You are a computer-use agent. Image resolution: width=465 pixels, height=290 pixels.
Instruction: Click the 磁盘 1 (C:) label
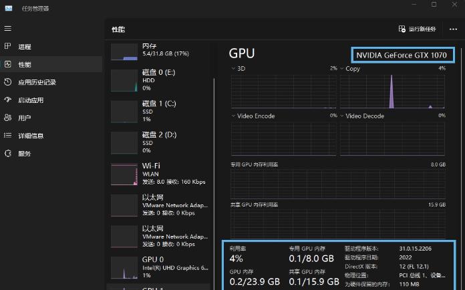point(159,104)
